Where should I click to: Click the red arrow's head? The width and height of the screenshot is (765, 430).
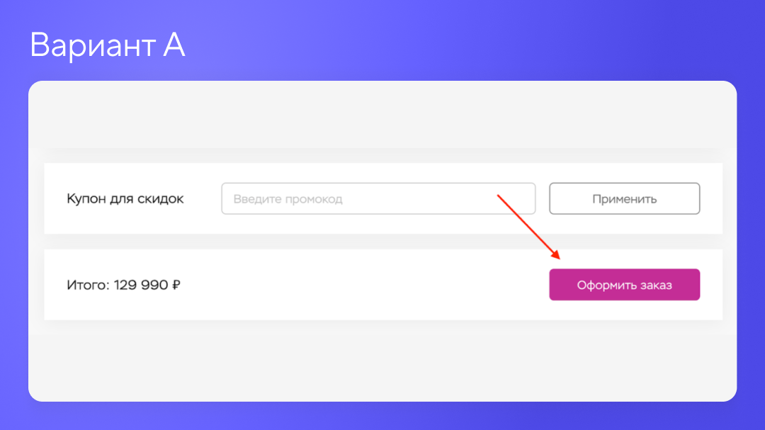click(x=556, y=256)
